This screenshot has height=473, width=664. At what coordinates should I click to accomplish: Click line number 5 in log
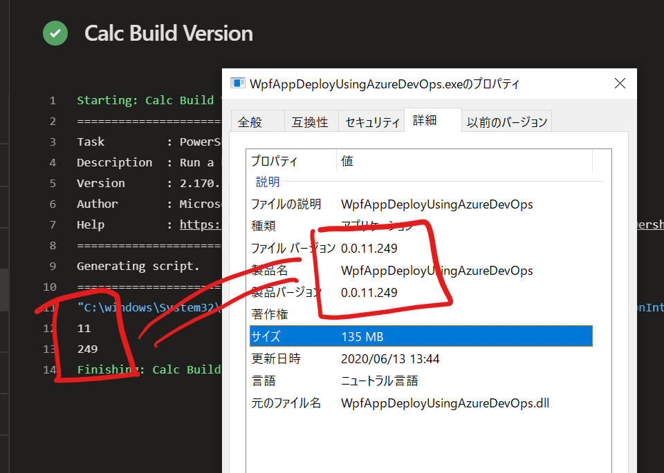(x=53, y=184)
